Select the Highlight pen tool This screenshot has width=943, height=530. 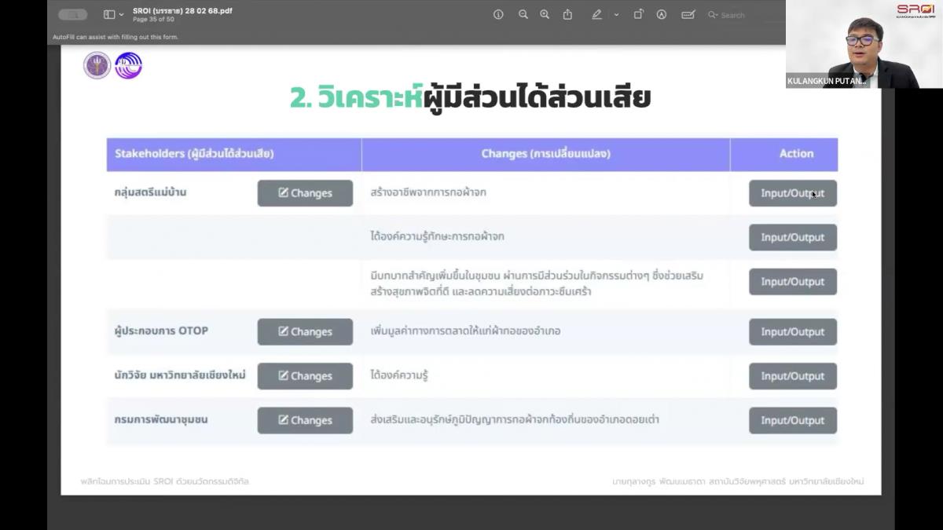(x=597, y=14)
